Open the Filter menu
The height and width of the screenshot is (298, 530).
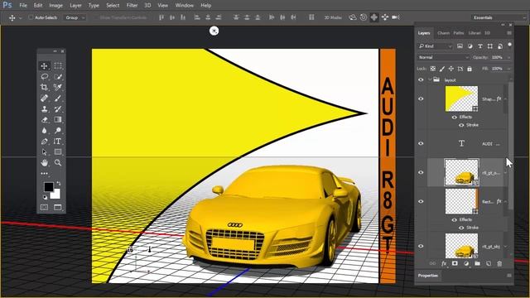pos(132,6)
